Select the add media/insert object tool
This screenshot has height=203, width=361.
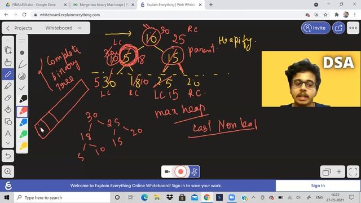8,50
